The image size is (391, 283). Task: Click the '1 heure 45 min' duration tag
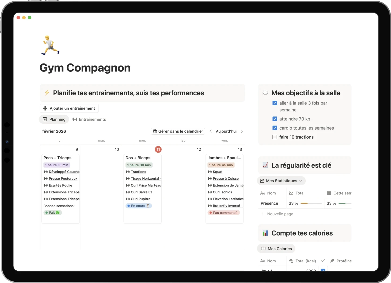(x=221, y=165)
